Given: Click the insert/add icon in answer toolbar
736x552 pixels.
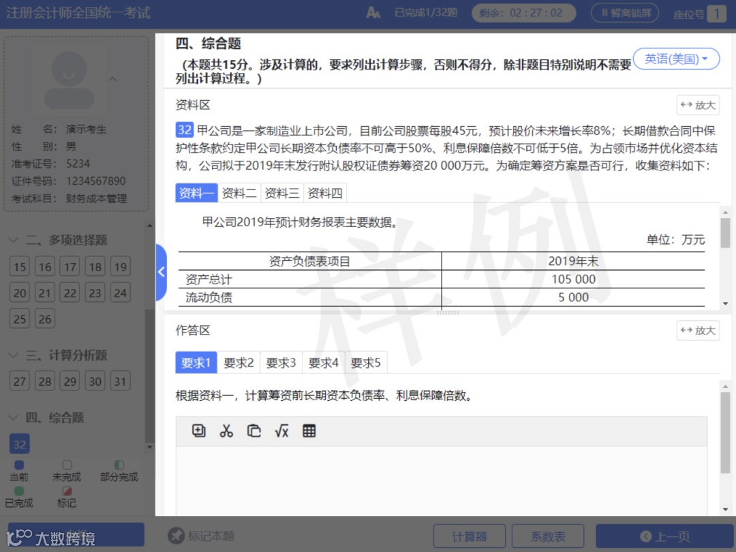Looking at the screenshot, I should click(x=198, y=431).
